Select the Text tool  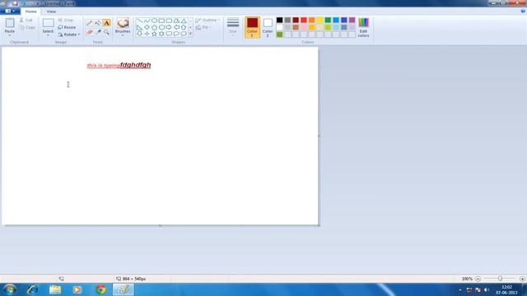[x=106, y=23]
